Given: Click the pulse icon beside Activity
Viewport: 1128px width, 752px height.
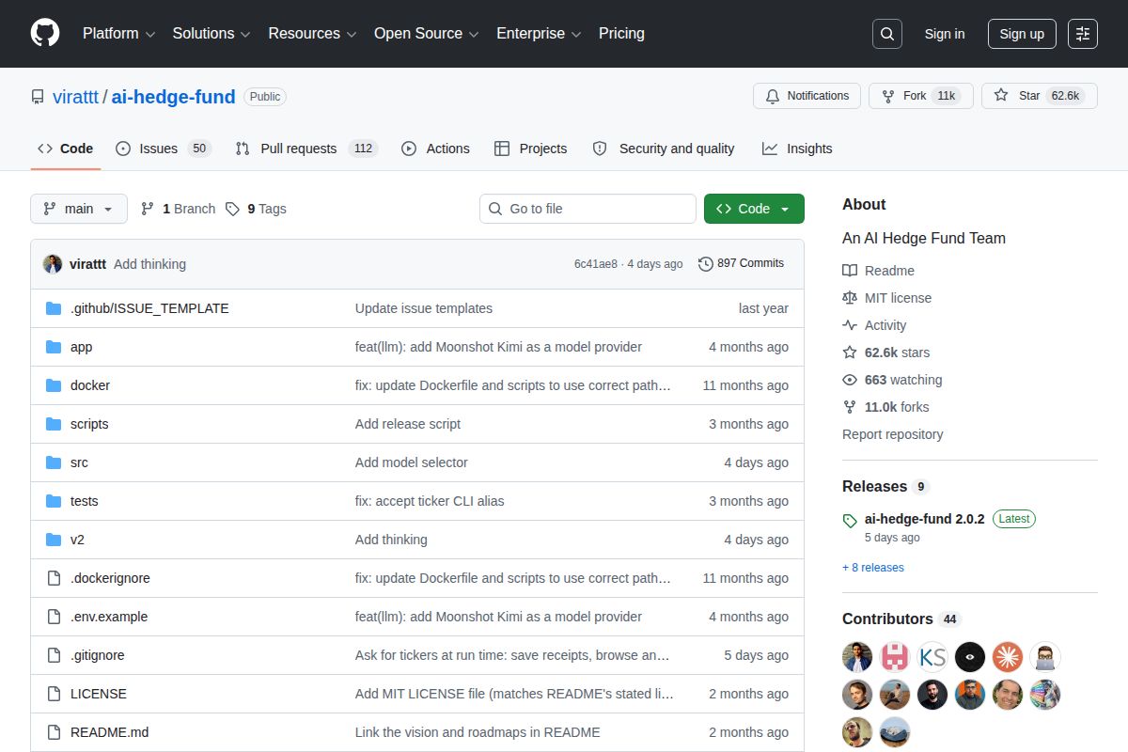Looking at the screenshot, I should (850, 325).
